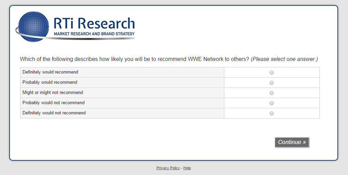Open the Help link

(187, 168)
